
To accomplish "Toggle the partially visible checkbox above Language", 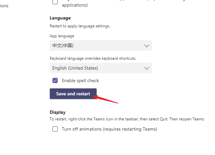I will (x=55, y=2).
